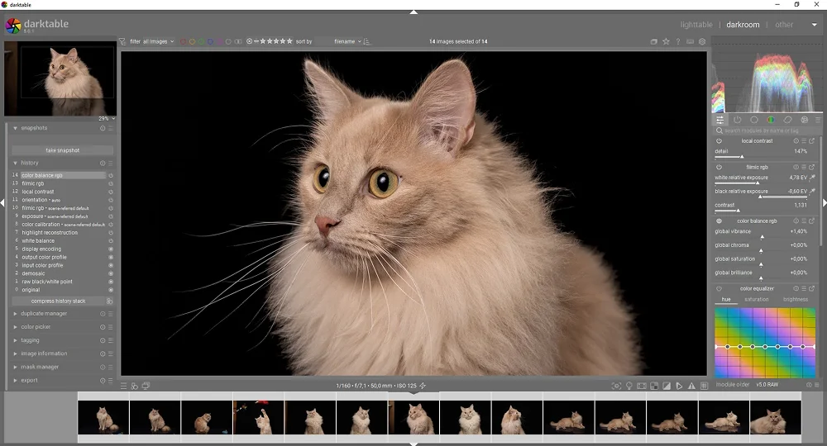Click the color modules group icon
Viewport: 827px width, 446px height.
pos(771,120)
